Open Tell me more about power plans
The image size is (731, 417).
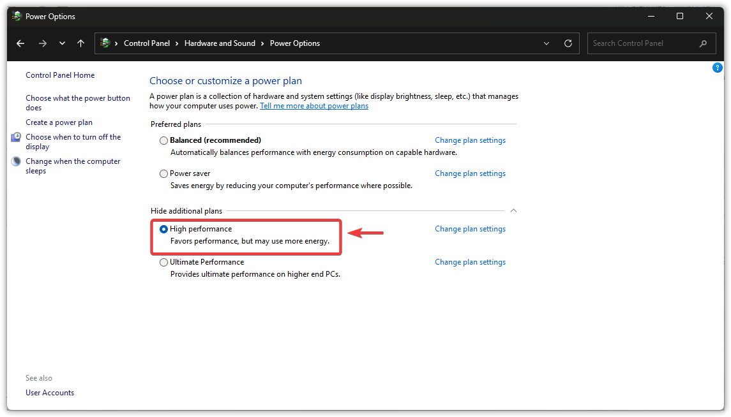click(x=314, y=106)
